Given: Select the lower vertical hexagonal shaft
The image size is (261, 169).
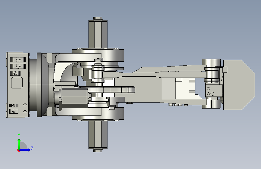Looking at the screenshot, I should pos(98,135).
